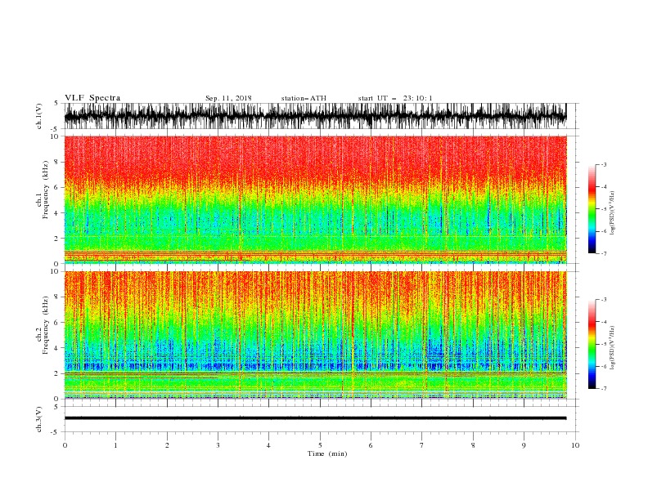The height and width of the screenshot is (500, 648).
Task: Select the "start UT = 23:10:1" text
Action: [394, 98]
